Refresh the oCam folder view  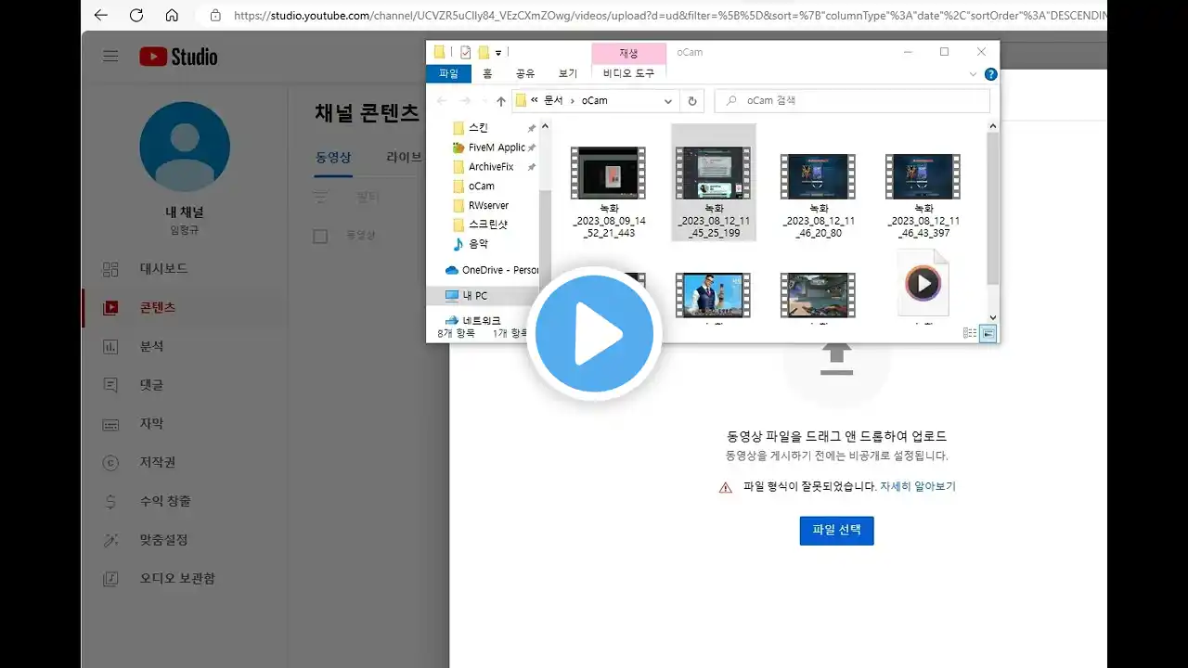click(x=691, y=100)
